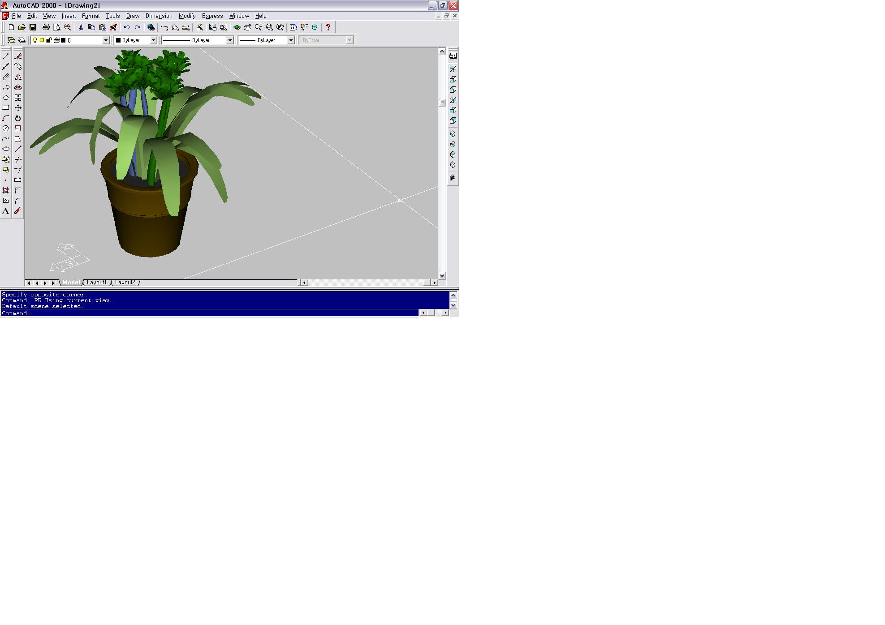Select the Offset modify tool
This screenshot has height=625, width=885.
click(x=18, y=87)
